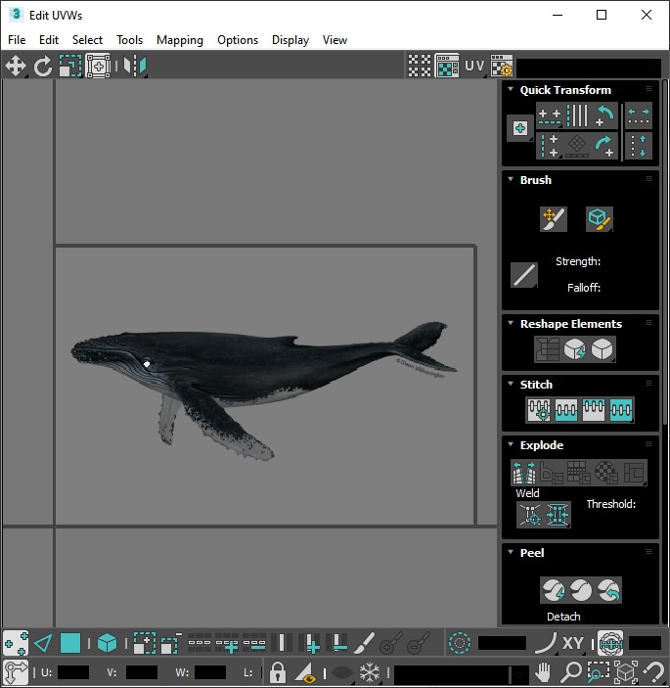This screenshot has height=688, width=670.
Task: Click the Reset Peel icon
Action: coord(608,590)
